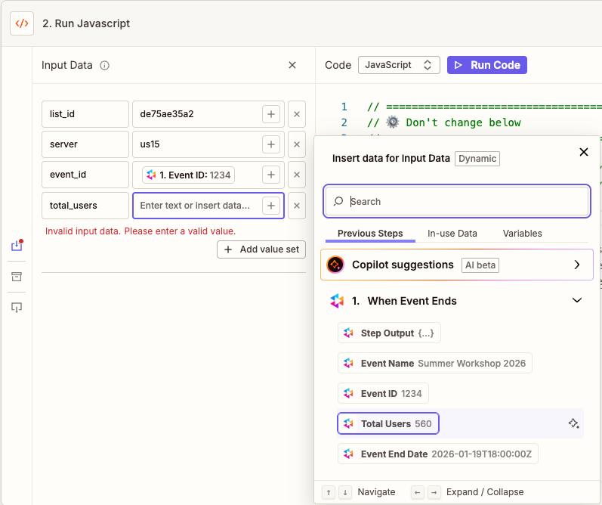Switch to Previous Steps tab
602x505 pixels.
(370, 234)
